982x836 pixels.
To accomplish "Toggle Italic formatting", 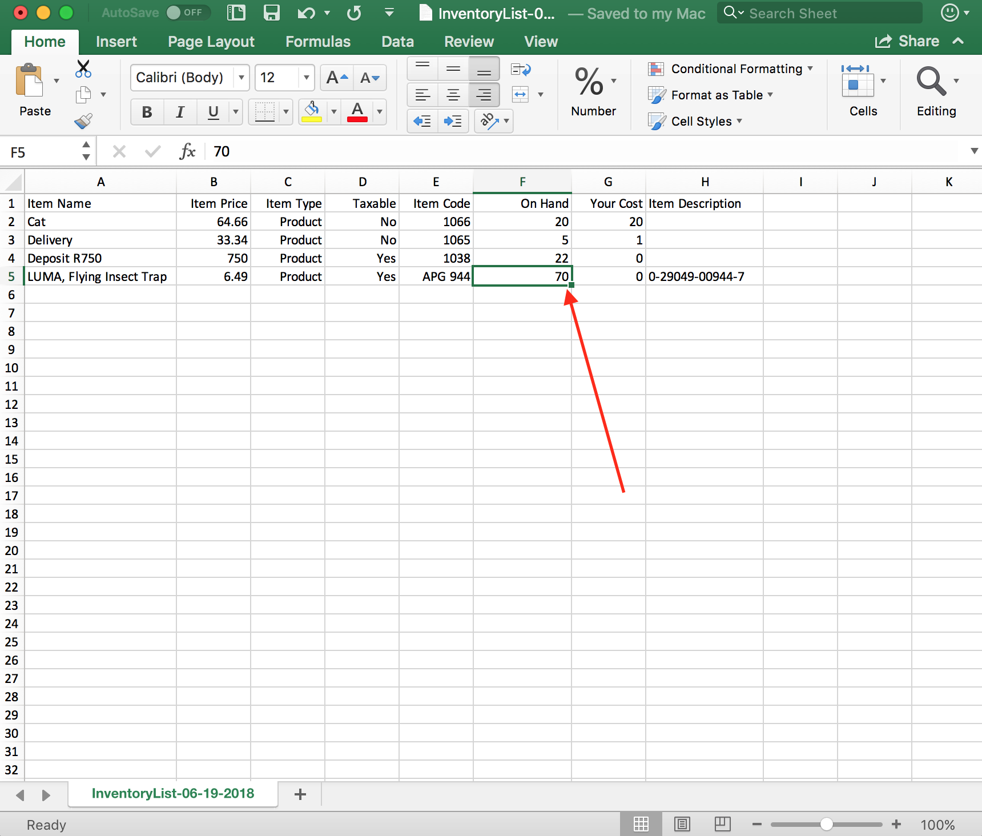I will [x=180, y=112].
